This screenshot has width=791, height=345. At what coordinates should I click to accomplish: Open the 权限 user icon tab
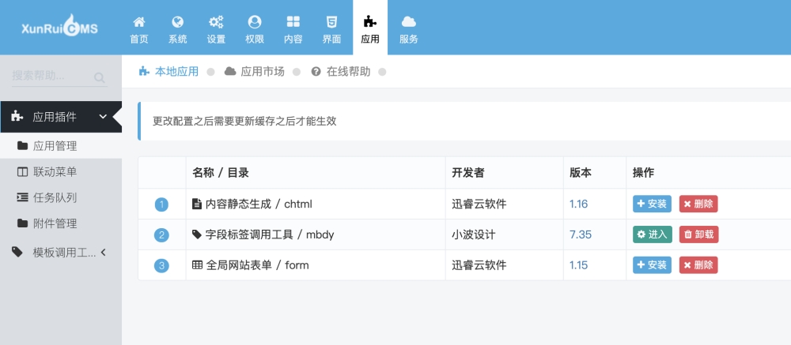pyautogui.click(x=255, y=29)
